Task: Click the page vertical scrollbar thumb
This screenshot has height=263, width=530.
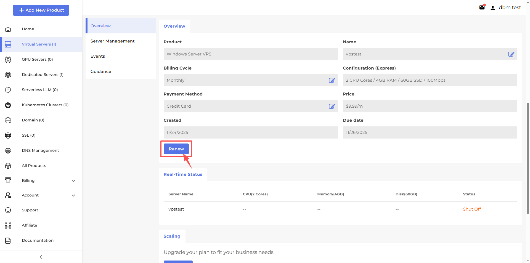Action: point(528,158)
